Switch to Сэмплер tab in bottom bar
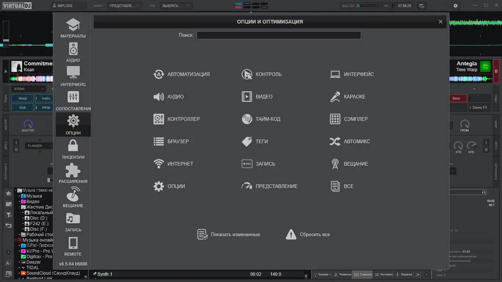The width and height of the screenshot is (502, 282). tap(363, 274)
